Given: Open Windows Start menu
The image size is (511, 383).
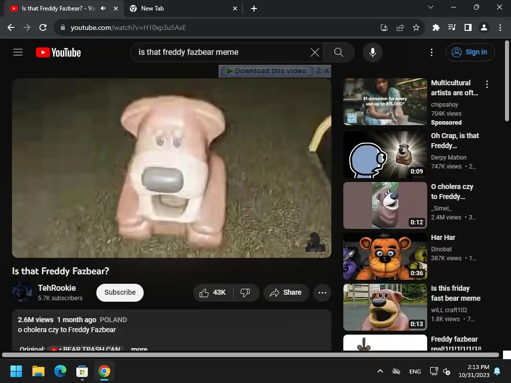Looking at the screenshot, I should point(16,371).
